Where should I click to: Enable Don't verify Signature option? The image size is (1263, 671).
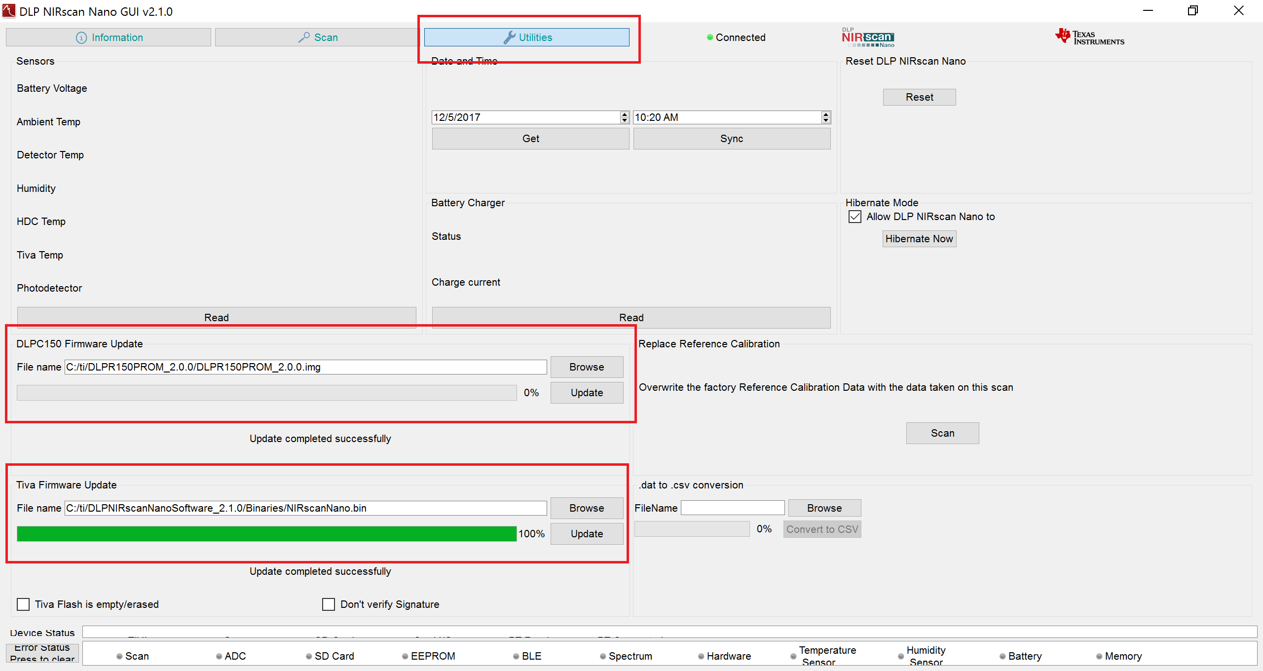(329, 604)
